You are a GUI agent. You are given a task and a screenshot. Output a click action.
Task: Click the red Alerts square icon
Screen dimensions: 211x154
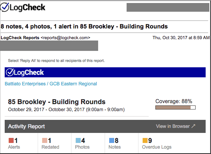tap(11, 140)
